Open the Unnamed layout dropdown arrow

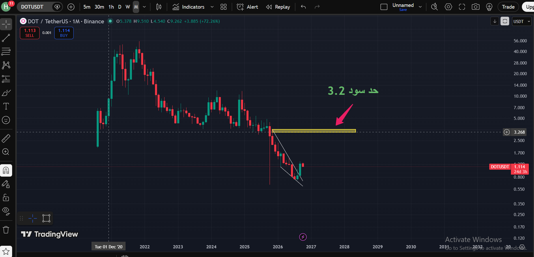click(x=420, y=7)
